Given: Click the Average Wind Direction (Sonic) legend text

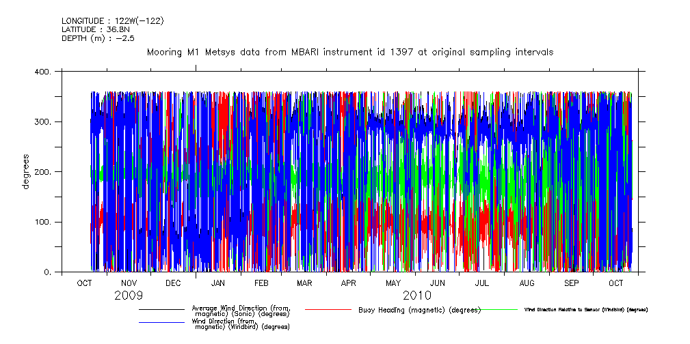Looking at the screenshot, I should 240,310.
